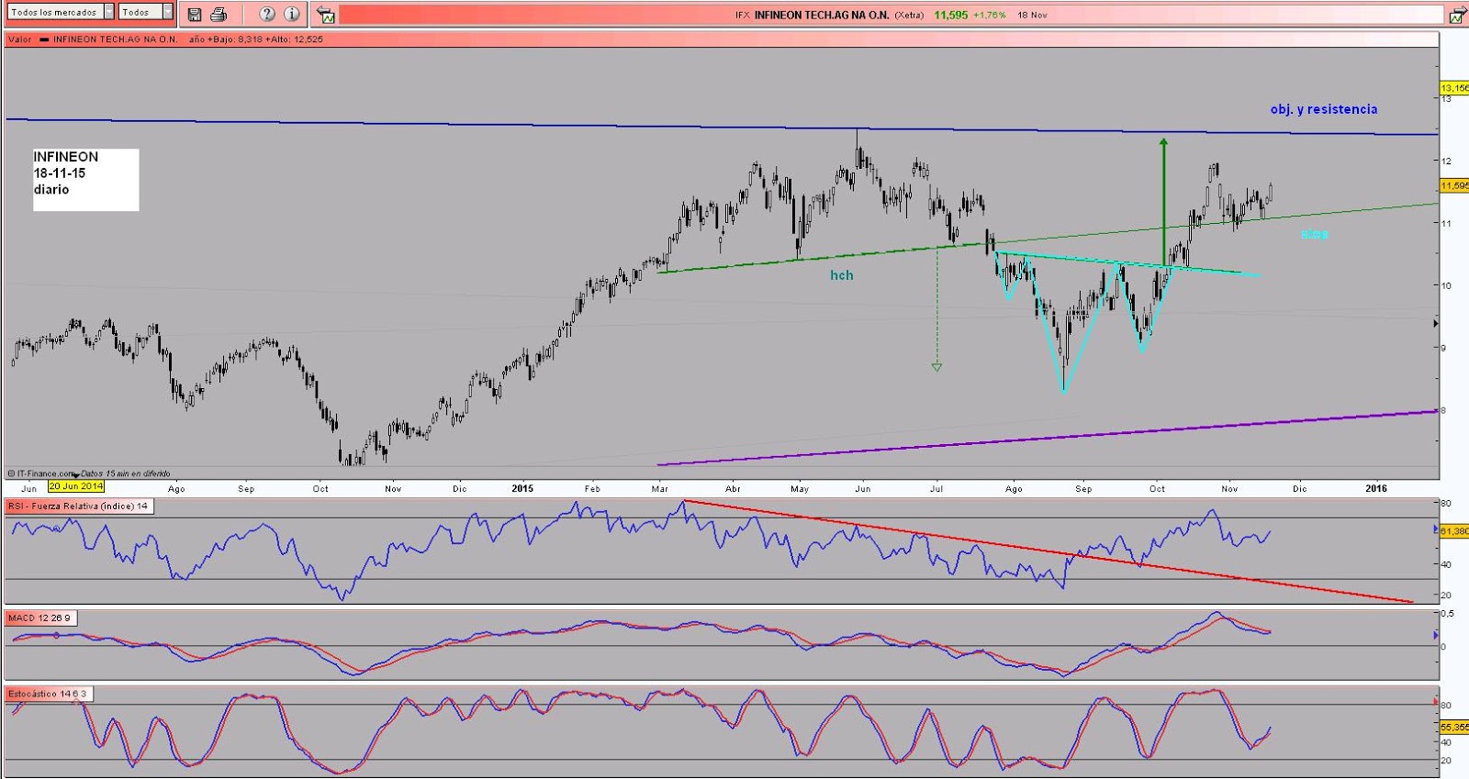1469x779 pixels.
Task: Click the '18 Nov' date in the header
Action: 1032,15
